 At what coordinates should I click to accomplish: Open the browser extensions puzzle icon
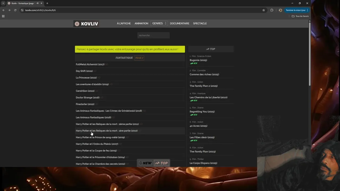click(272, 10)
